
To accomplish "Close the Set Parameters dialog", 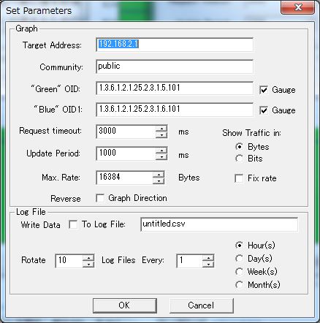I will 297,7.
